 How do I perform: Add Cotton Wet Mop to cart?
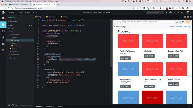(x=149, y=86)
